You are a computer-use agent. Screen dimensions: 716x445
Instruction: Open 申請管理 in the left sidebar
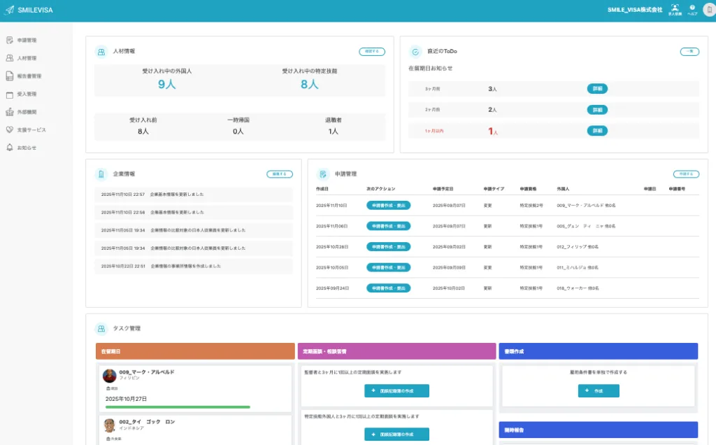point(27,40)
